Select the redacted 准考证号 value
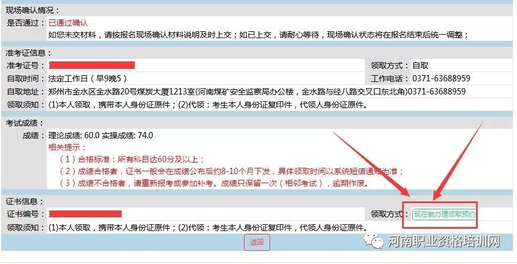The image size is (517, 264). click(x=92, y=65)
